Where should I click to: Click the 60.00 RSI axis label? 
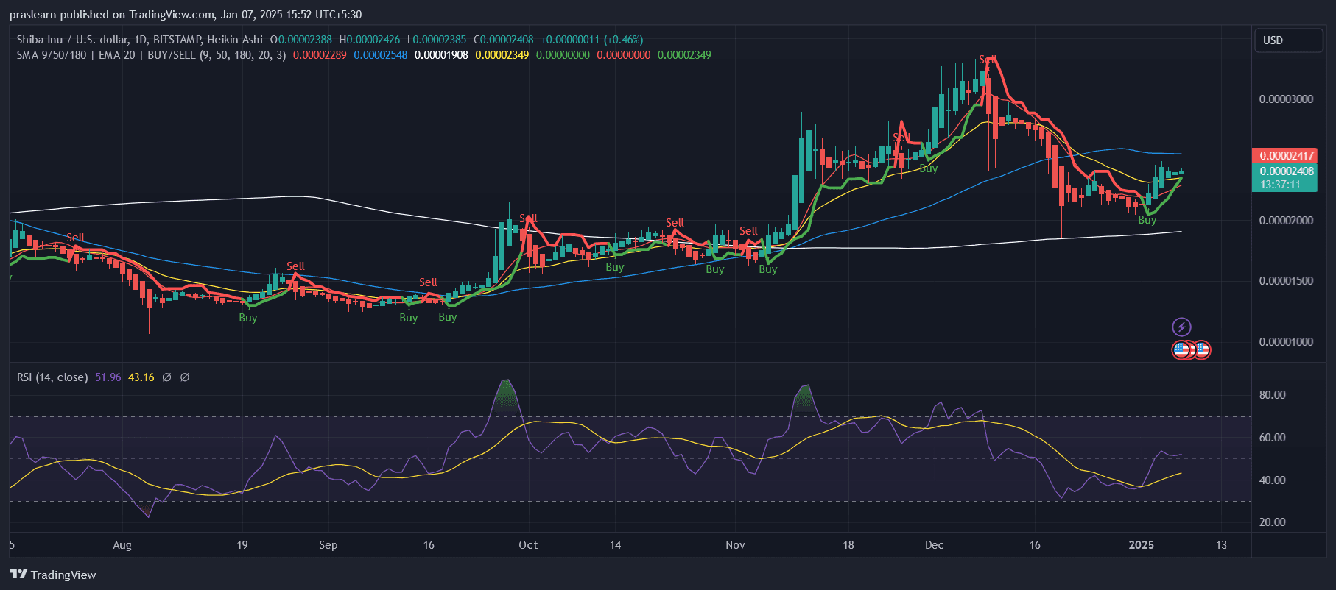(1273, 438)
